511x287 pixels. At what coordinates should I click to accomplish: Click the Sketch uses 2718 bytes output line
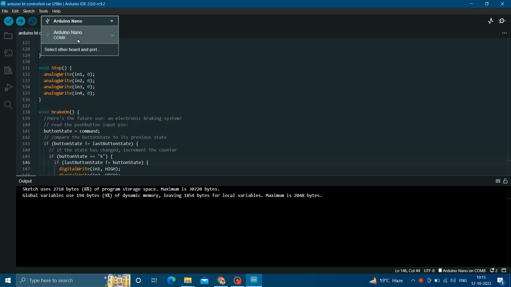121,189
